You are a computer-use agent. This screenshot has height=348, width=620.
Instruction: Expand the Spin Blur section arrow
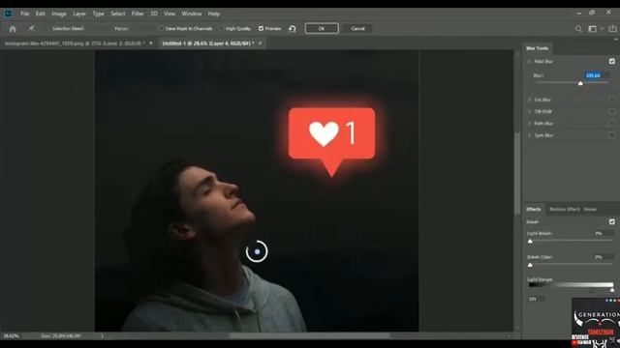[529, 135]
